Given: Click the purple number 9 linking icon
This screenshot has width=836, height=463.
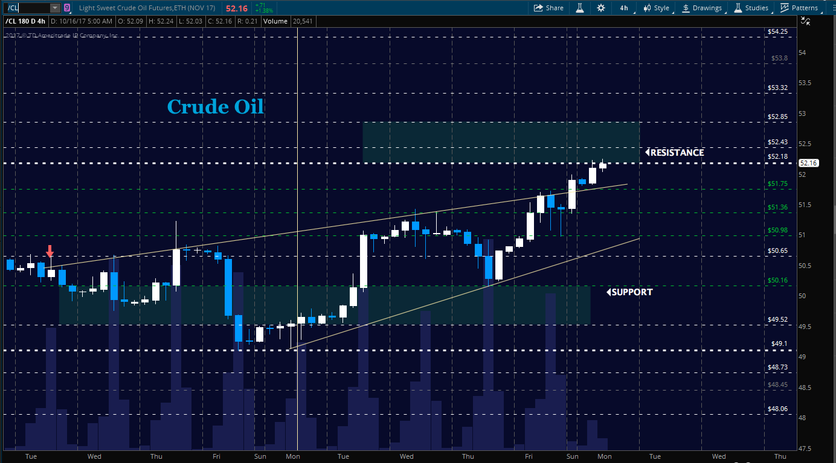Looking at the screenshot, I should 66,8.
